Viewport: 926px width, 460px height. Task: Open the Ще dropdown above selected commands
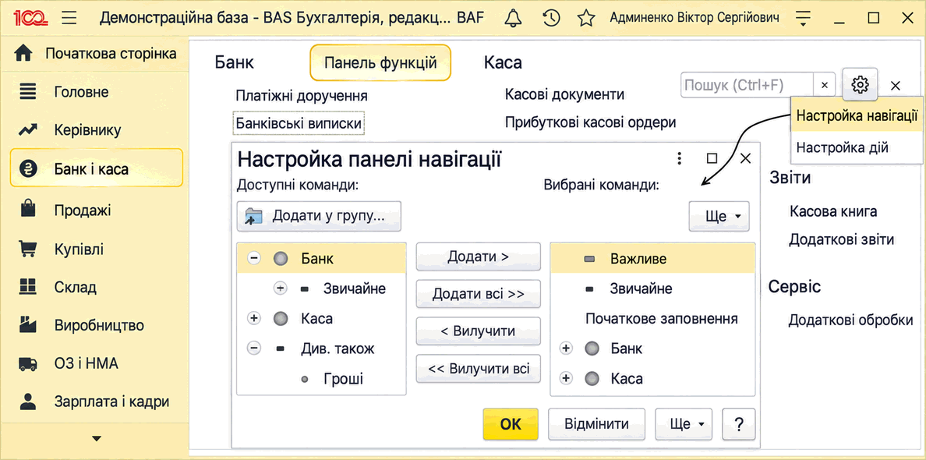click(x=719, y=216)
